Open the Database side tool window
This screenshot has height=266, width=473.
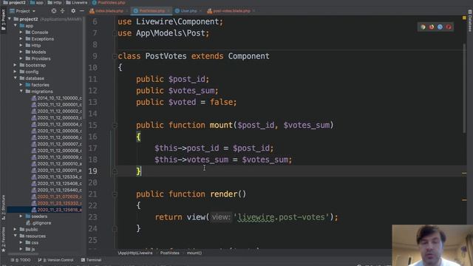point(470,21)
